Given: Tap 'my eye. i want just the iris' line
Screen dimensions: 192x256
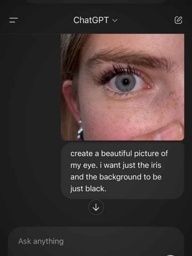Looking at the screenshot, I should (x=116, y=165).
